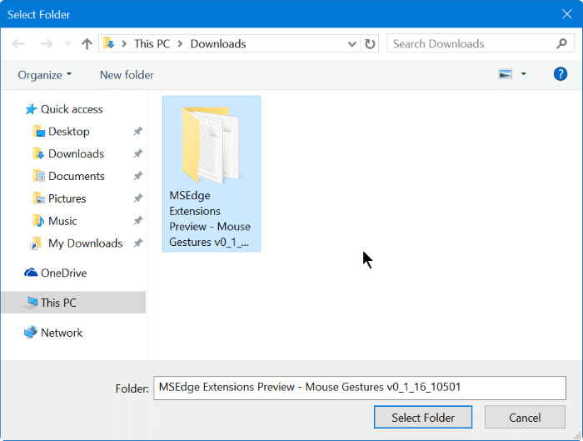This screenshot has width=583, height=441.
Task: Select the MSEdge Extensions Preview folder thumbnail
Action: click(212, 173)
